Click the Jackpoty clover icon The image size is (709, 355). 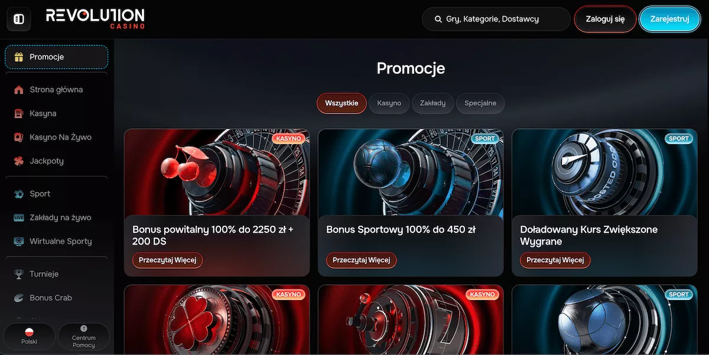pyautogui.click(x=19, y=161)
